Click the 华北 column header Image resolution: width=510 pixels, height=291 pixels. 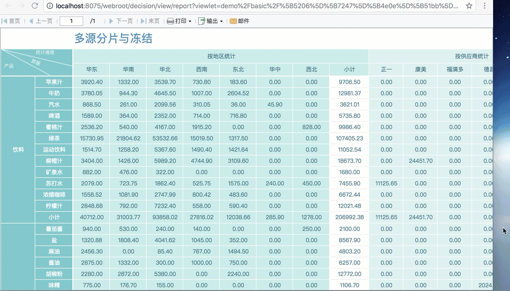(x=165, y=69)
